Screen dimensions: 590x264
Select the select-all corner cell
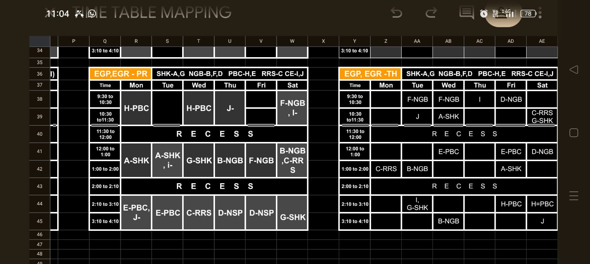(x=39, y=41)
